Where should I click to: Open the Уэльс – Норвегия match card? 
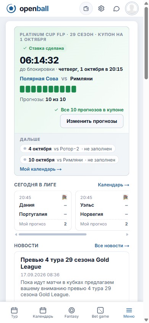(102, 210)
